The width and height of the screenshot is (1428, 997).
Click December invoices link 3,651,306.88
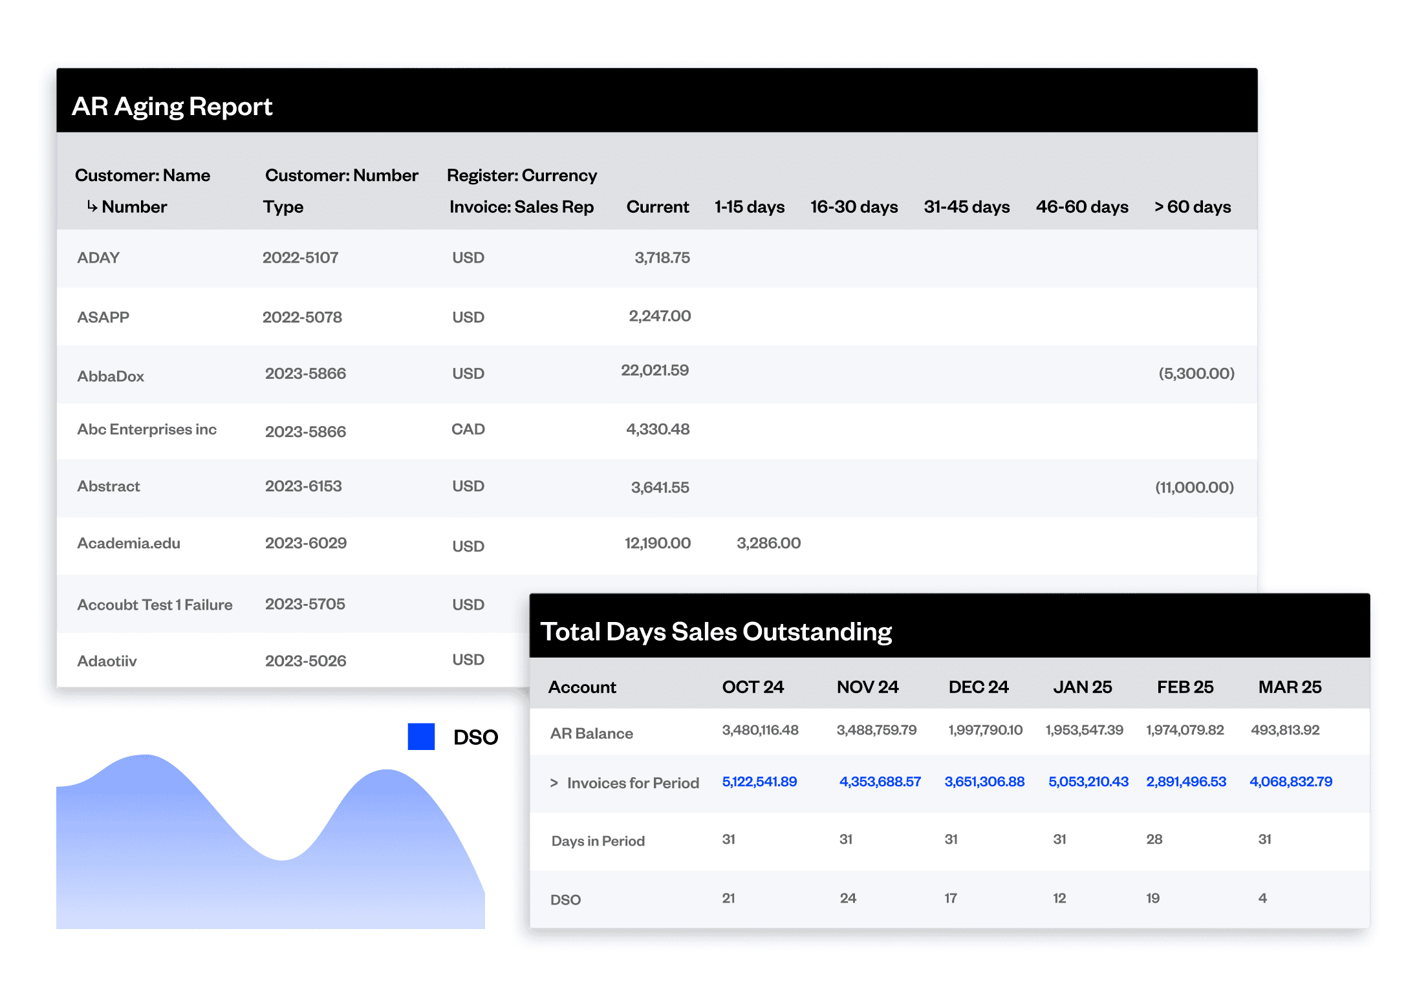pos(984,782)
